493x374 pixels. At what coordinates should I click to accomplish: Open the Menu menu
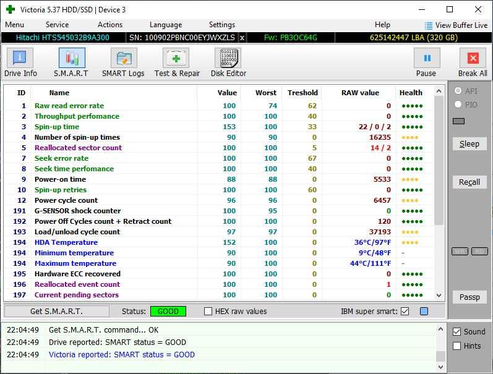pos(14,25)
